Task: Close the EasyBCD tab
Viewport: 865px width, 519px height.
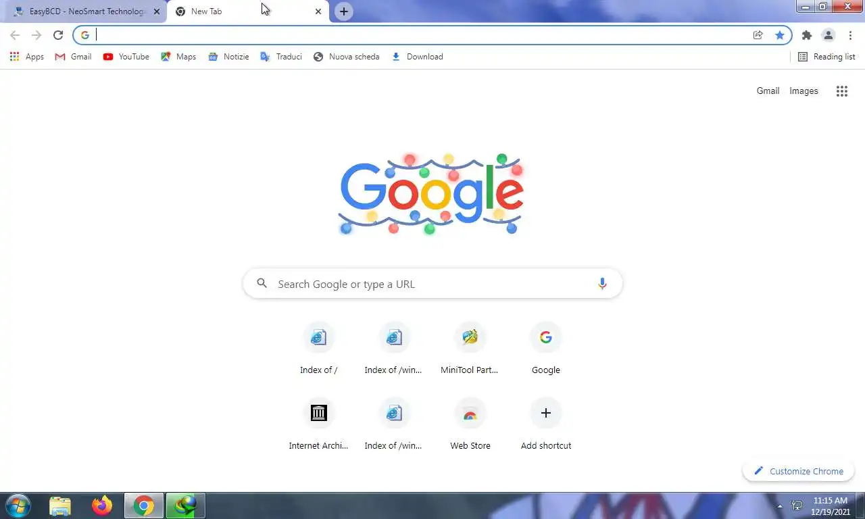Action: point(157,11)
